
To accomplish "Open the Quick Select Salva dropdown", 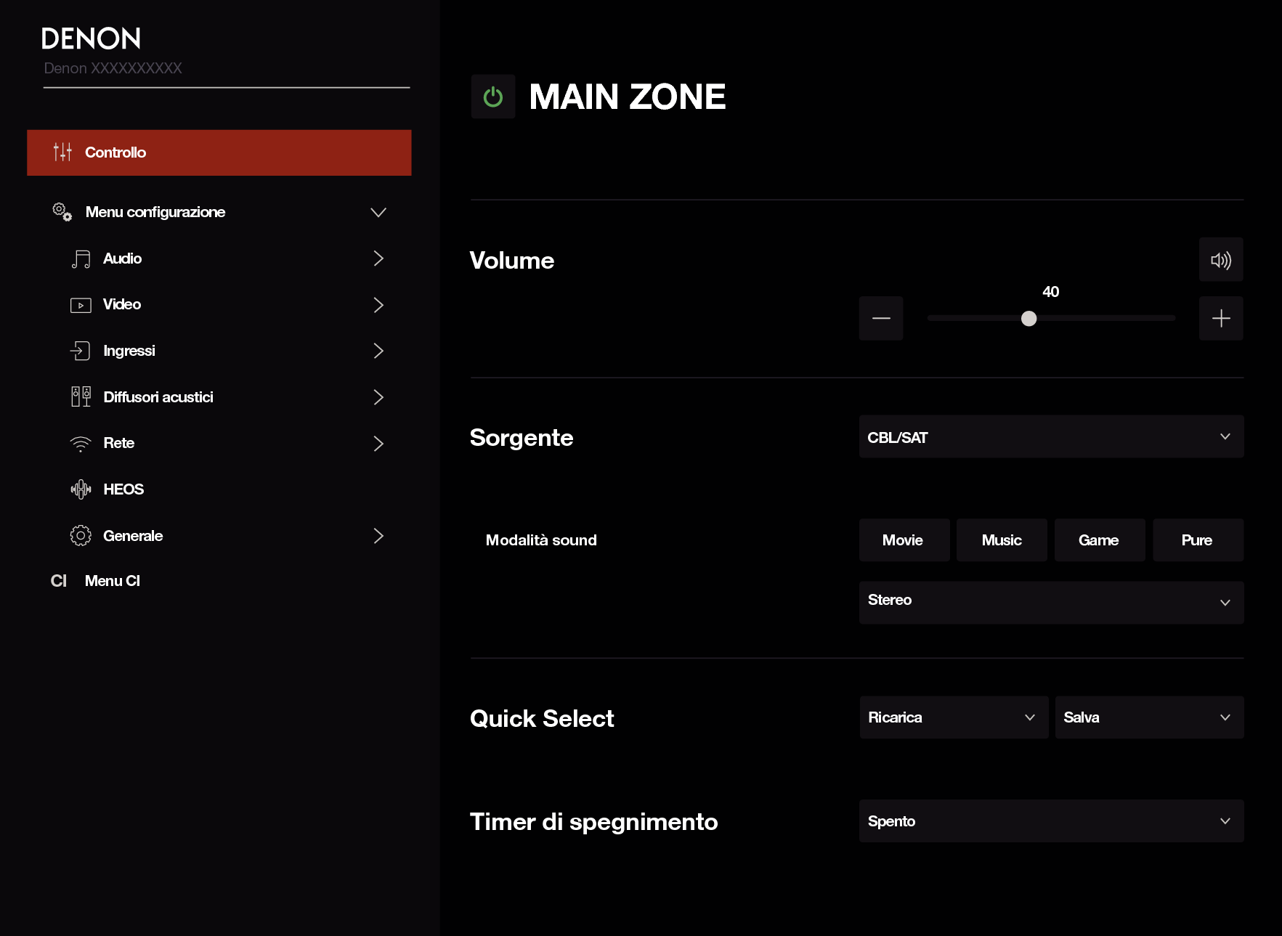I will pos(1148,717).
